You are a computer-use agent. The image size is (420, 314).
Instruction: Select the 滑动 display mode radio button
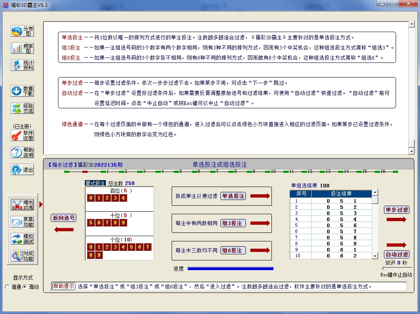(24, 287)
